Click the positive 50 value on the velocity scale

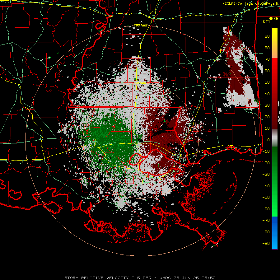point(267,82)
